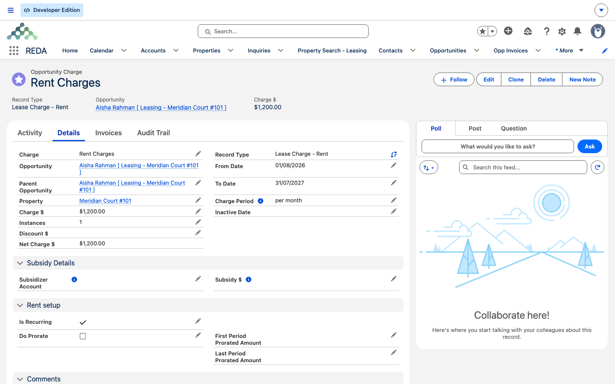615x384 pixels.
Task: Expand the Accounts nav dropdown chevron
Action: (x=176, y=50)
